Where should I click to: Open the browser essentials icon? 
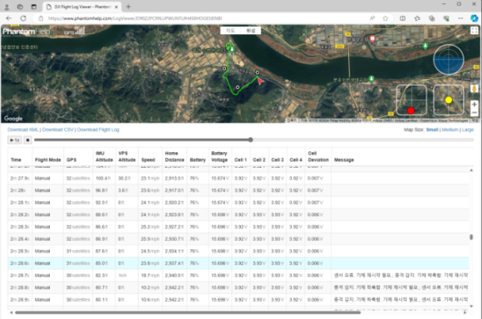446,18
